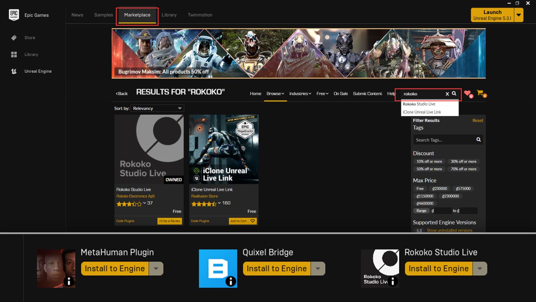Open the Rokoko Studio Live result thumbnail

(149, 149)
